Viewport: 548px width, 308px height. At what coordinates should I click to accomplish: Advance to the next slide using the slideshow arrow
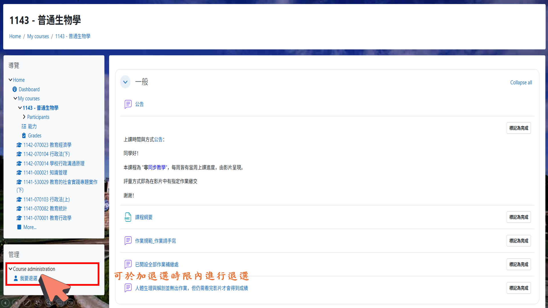16,303
